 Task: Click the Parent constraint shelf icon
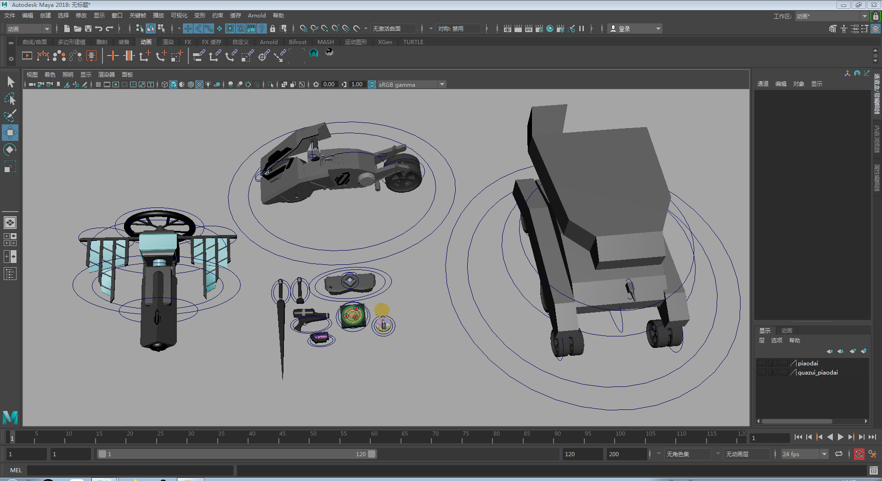[x=199, y=56]
